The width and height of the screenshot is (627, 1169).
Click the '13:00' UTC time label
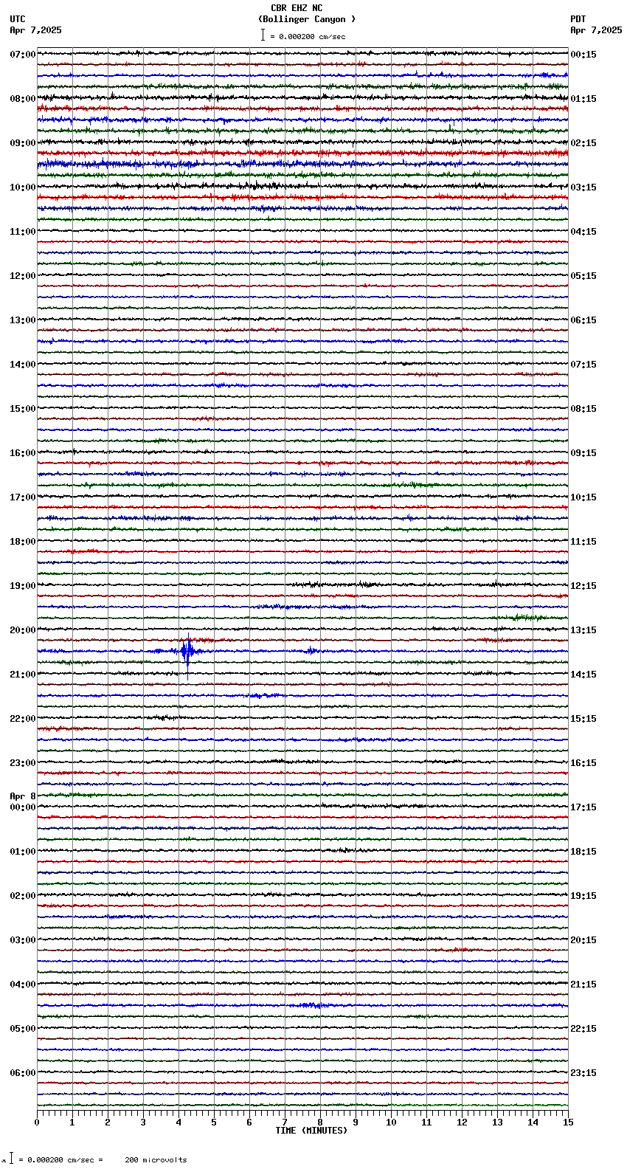[23, 320]
